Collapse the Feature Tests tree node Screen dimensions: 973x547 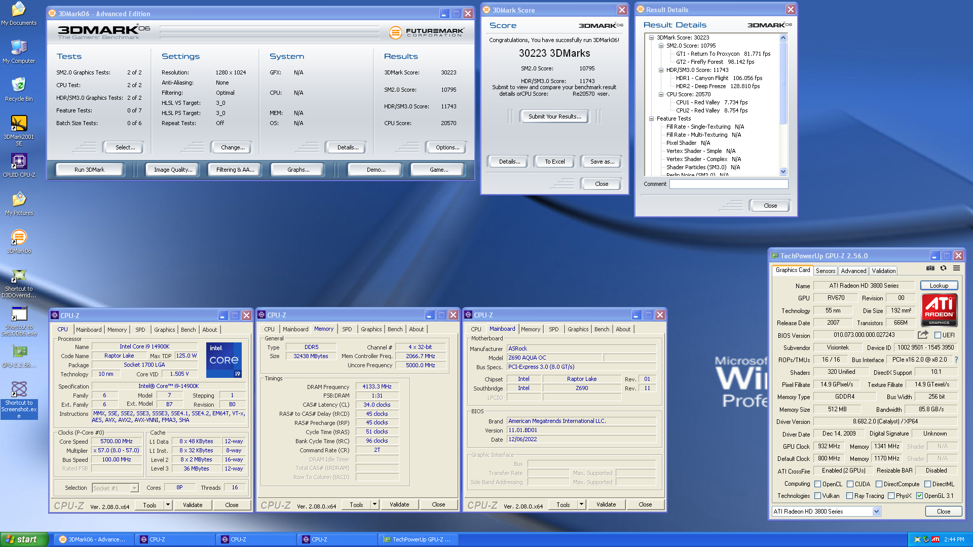pyautogui.click(x=651, y=119)
